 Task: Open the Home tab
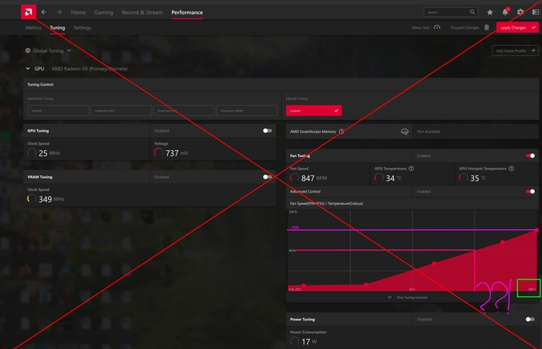point(78,12)
